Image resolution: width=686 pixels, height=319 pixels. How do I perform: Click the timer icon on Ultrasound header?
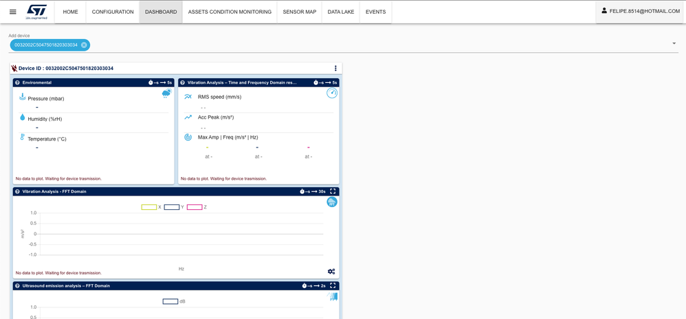[305, 286]
